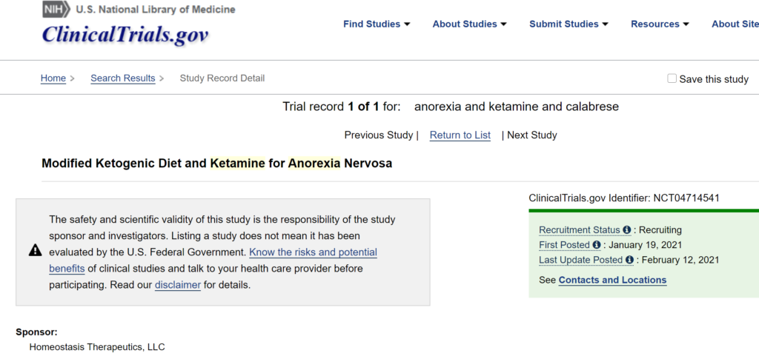
Task: Click the info icon beside First Posted
Action: click(596, 245)
